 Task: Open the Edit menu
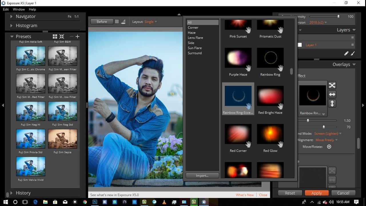click(x=6, y=9)
